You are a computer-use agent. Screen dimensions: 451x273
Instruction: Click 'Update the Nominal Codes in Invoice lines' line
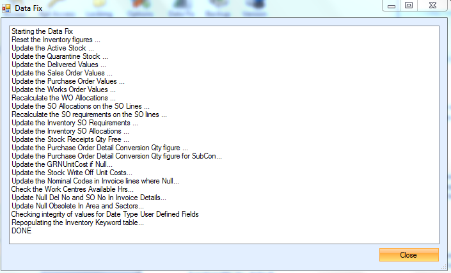point(95,181)
